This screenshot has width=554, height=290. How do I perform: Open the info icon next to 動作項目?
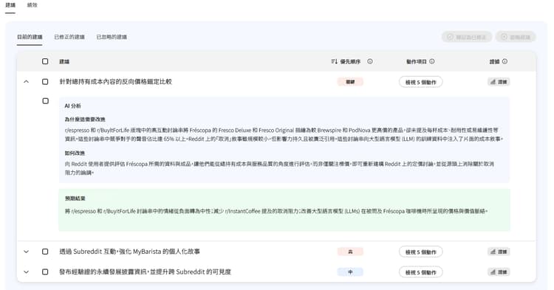(x=432, y=61)
